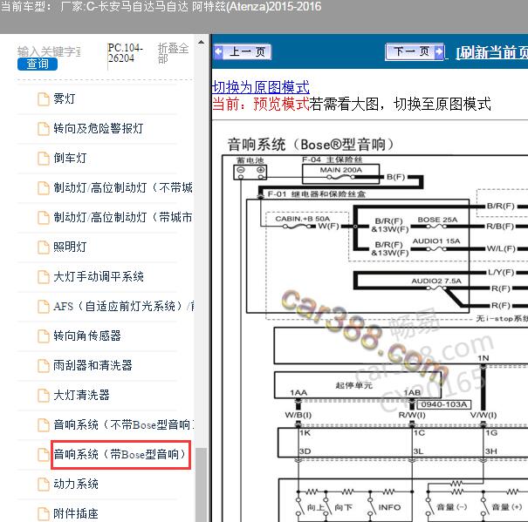Open the 雾灯 tree item
Screen dimensions: 528x522
[x=64, y=98]
